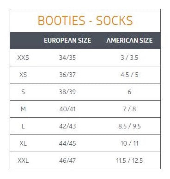The image size is (170, 179).
Task: Click European size 36/37 cell
Action: pyautogui.click(x=67, y=75)
